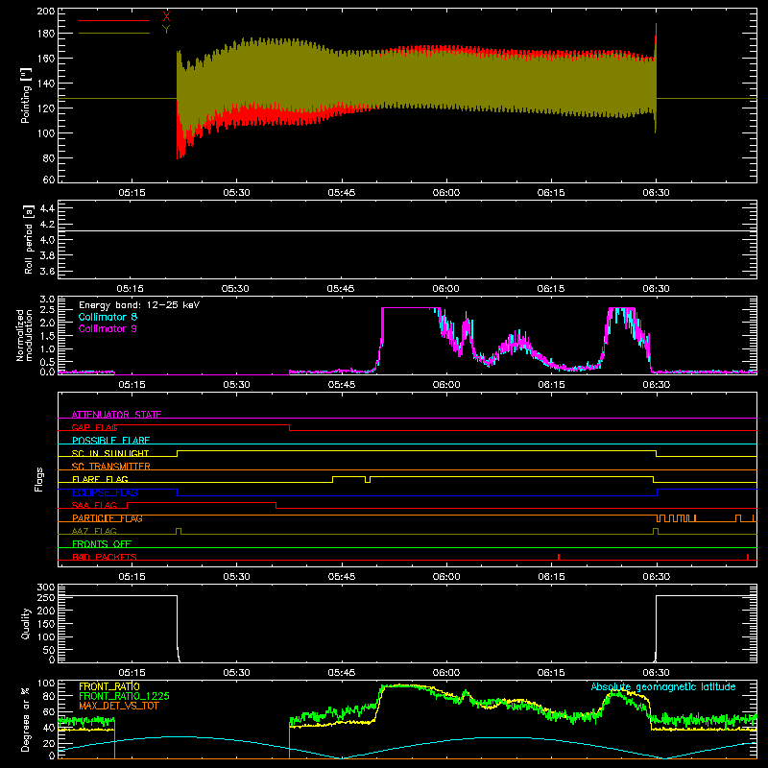
Task: Click 06:30 under the Quality plot
Action: click(657, 673)
